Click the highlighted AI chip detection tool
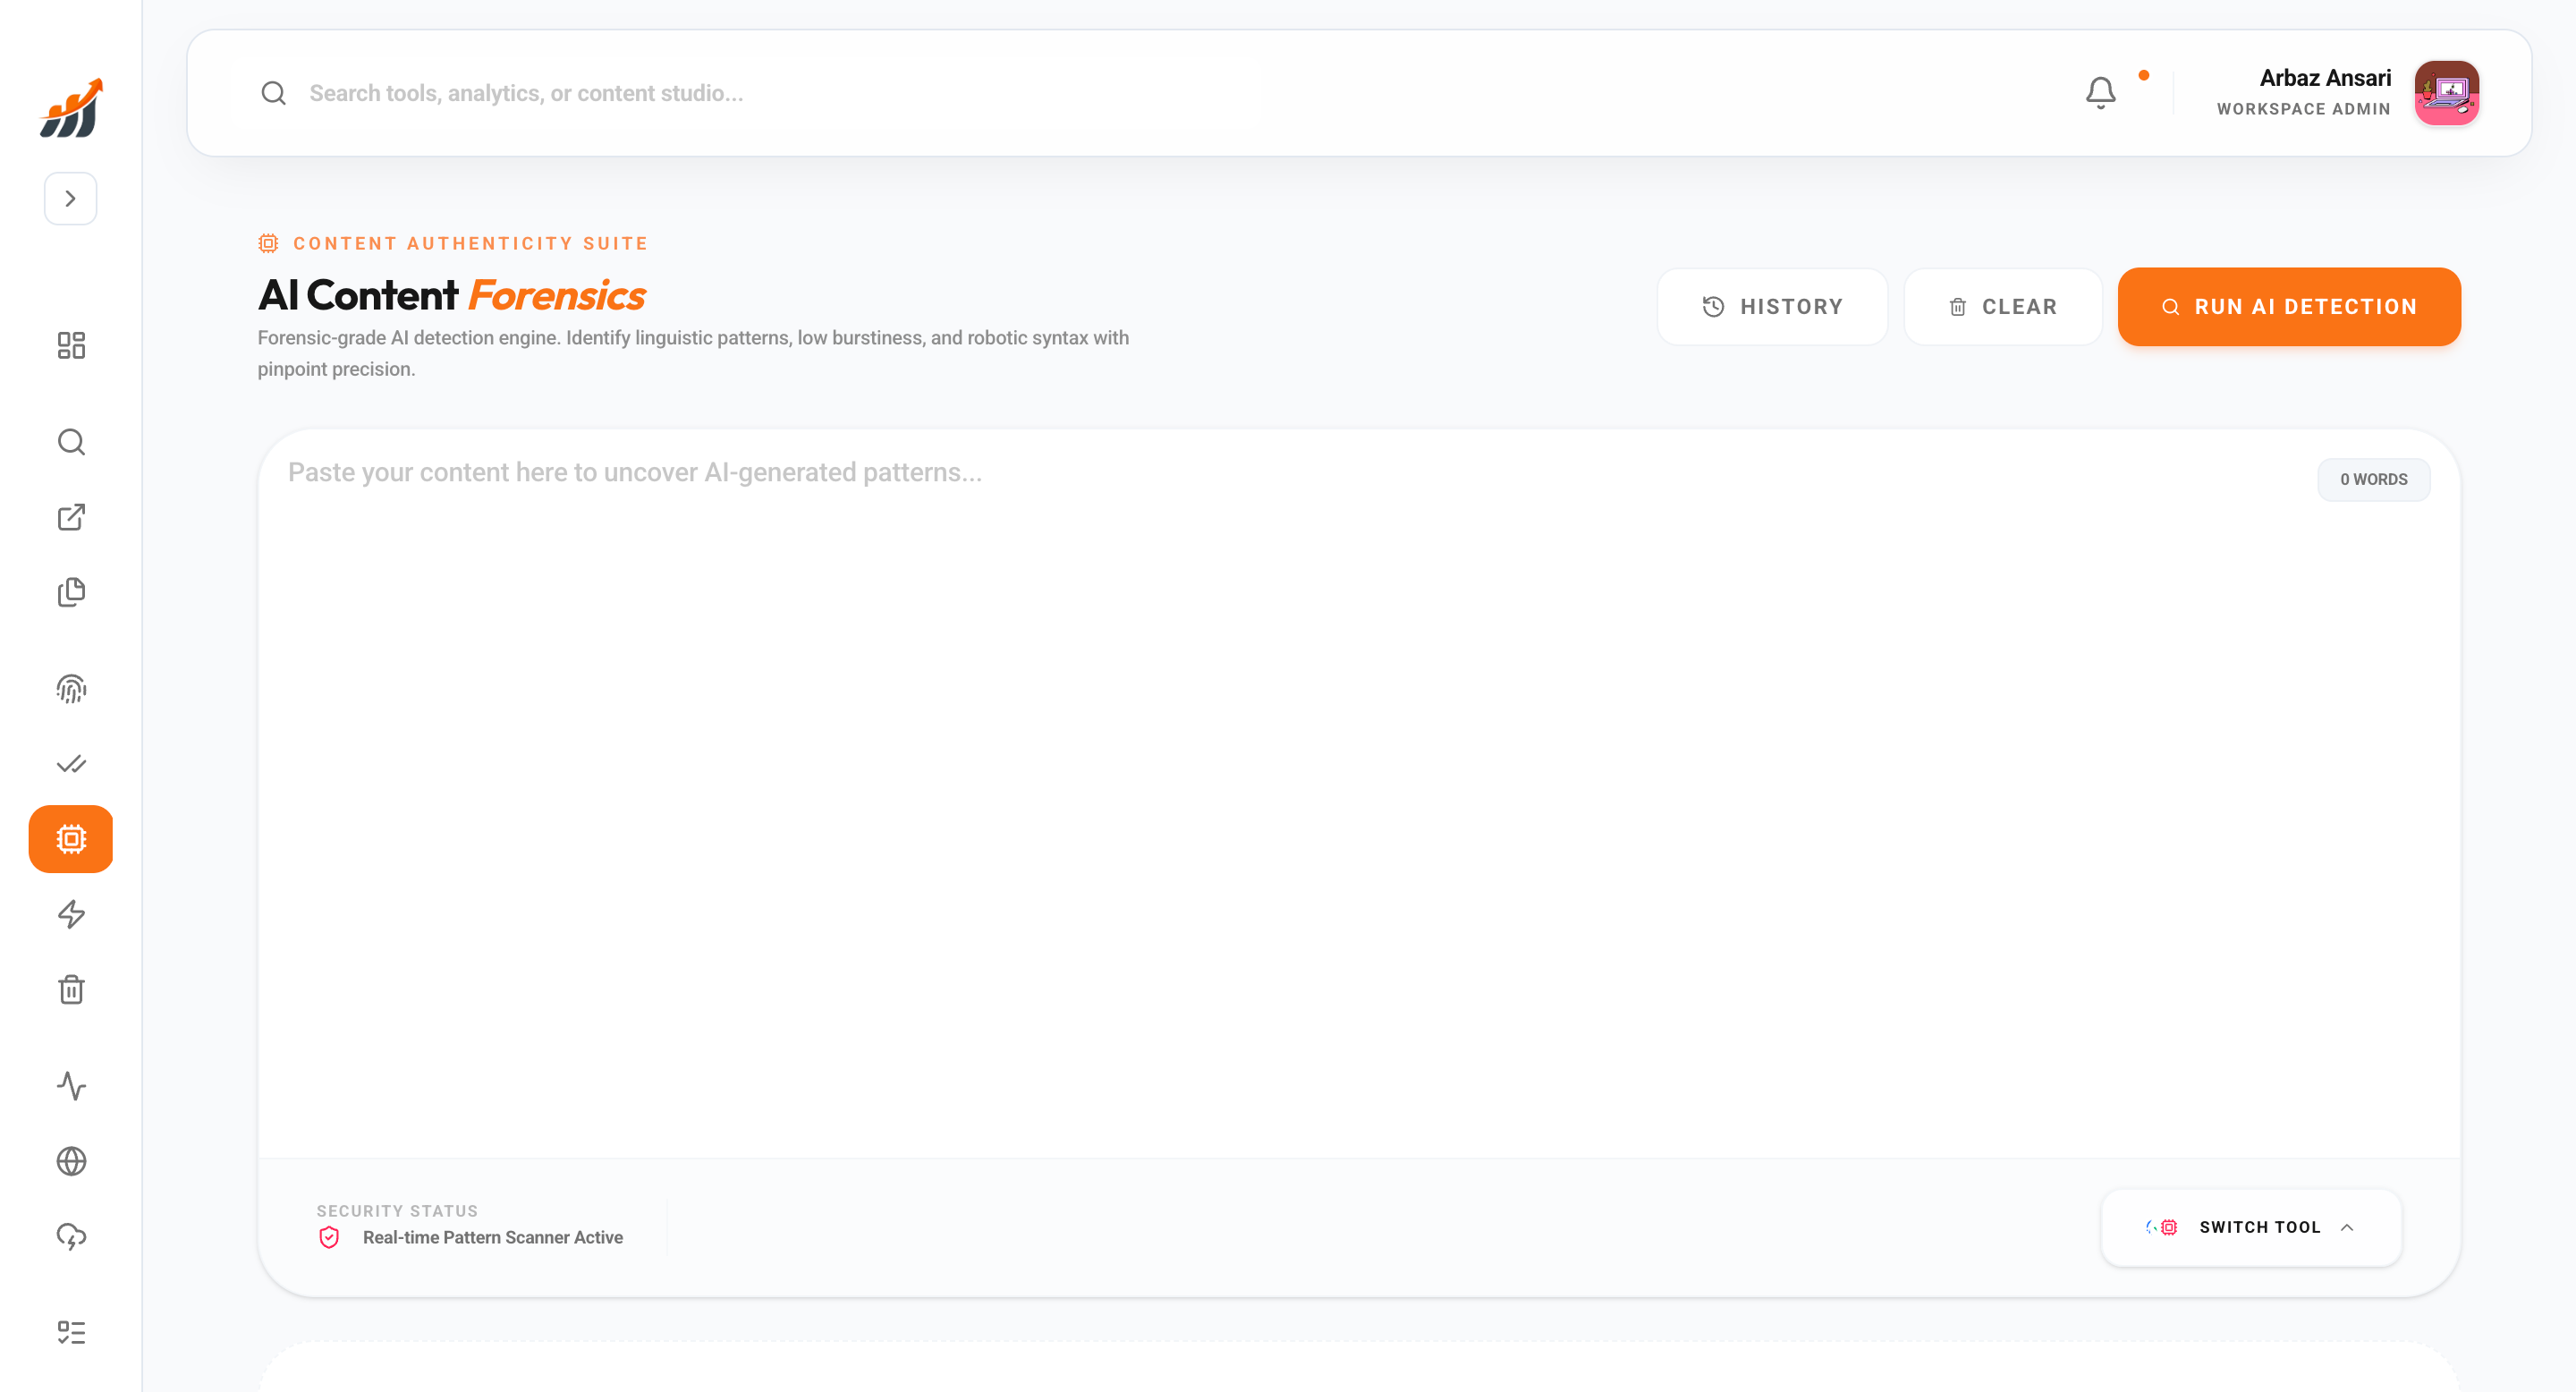The height and width of the screenshot is (1392, 2576). pyautogui.click(x=71, y=839)
